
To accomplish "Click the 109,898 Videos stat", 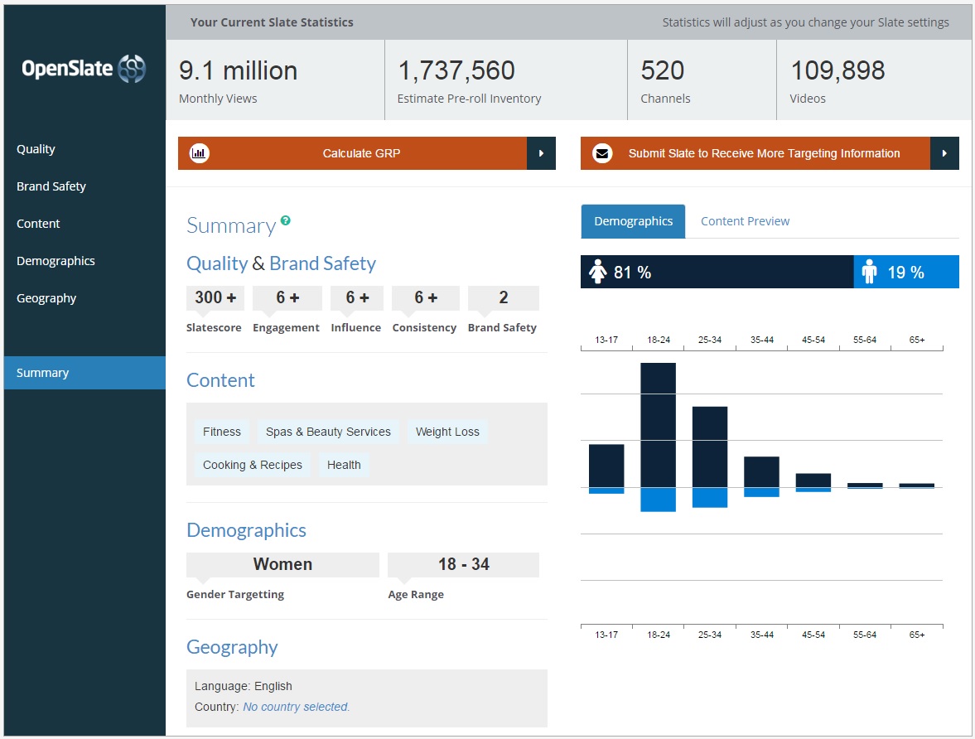I will (x=874, y=80).
